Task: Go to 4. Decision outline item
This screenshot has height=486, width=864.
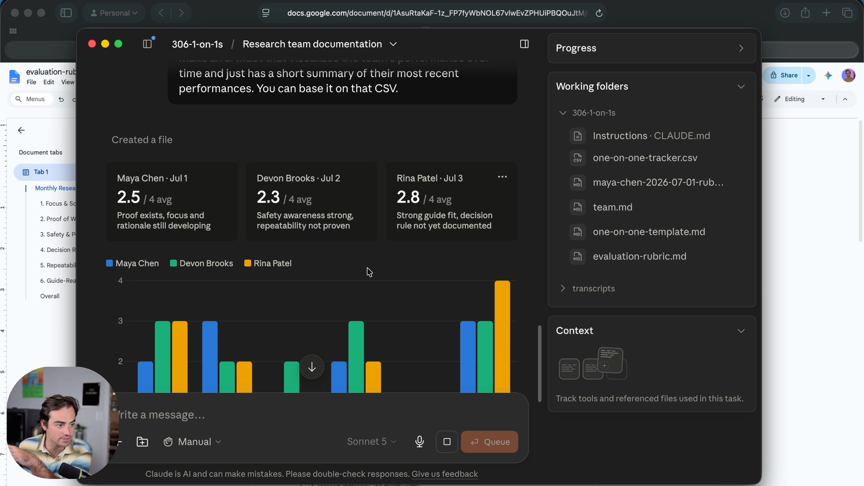Action: pos(58,250)
